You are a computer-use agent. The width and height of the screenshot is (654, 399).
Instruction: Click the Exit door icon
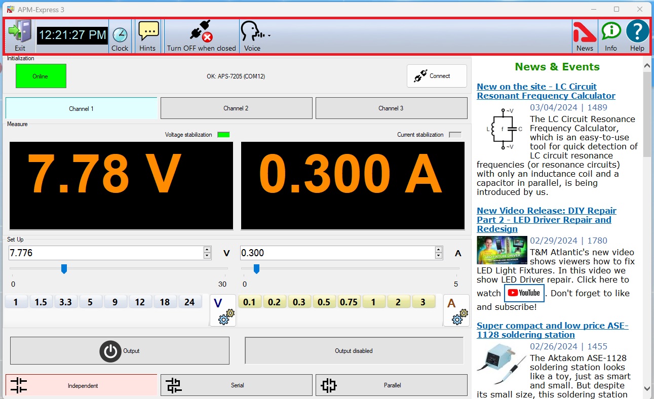point(20,32)
